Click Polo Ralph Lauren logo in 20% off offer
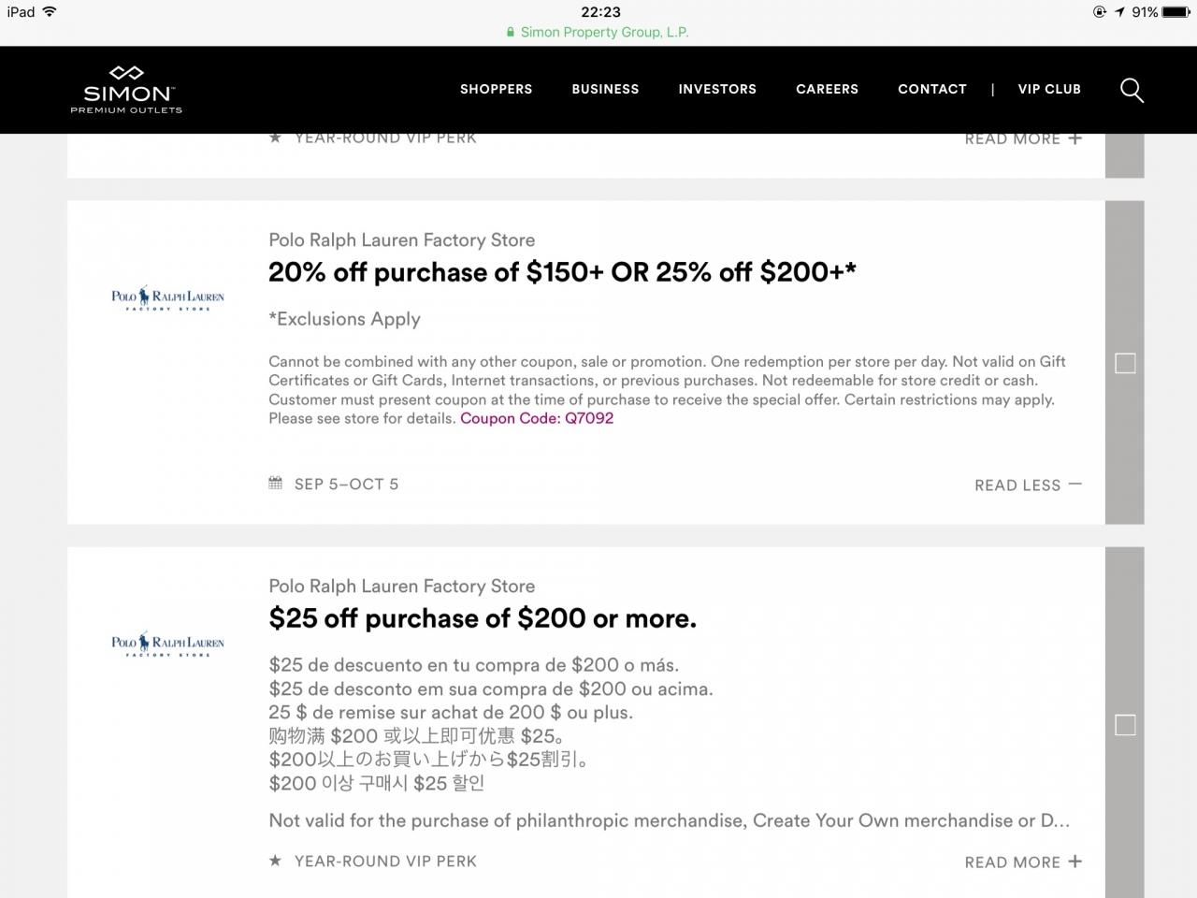Image resolution: width=1197 pixels, height=898 pixels. (x=168, y=298)
